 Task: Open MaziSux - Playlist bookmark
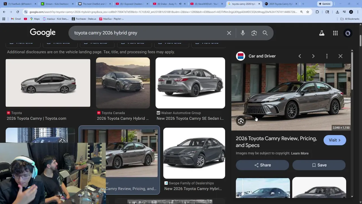[111, 19]
